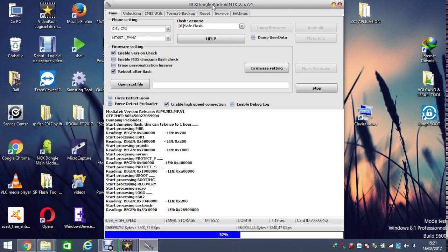
Task: Open File Explorer from taskbar
Action: [45, 246]
